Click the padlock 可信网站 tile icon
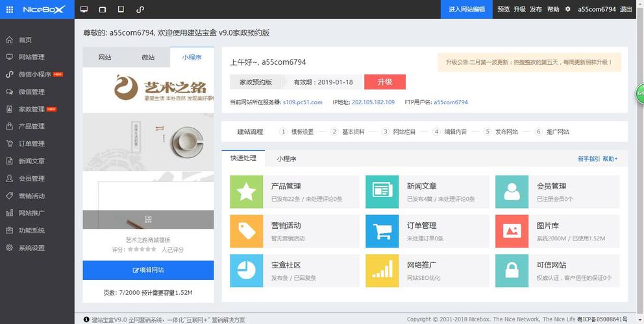Image resolution: width=644 pixels, height=324 pixels. tap(512, 271)
